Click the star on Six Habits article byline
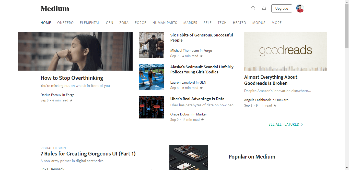Image resolution: width=349 pixels, height=170 pixels. (x=201, y=56)
